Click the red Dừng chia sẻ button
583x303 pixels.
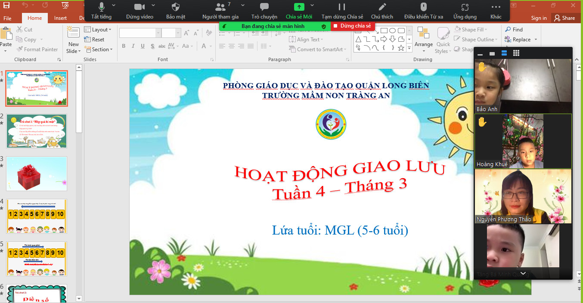coord(352,26)
